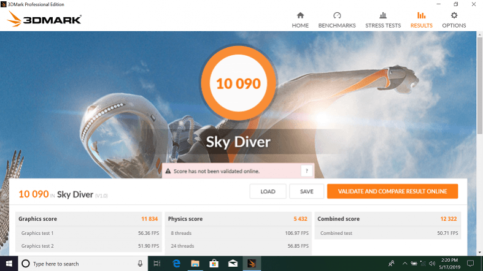The height and width of the screenshot is (271, 483).
Task: Restore down the 3DMark window
Action: pos(456,4)
